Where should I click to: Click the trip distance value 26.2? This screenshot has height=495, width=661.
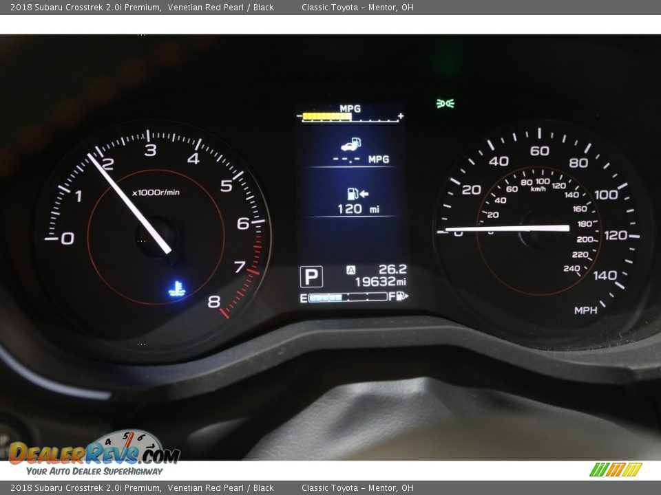(392, 269)
